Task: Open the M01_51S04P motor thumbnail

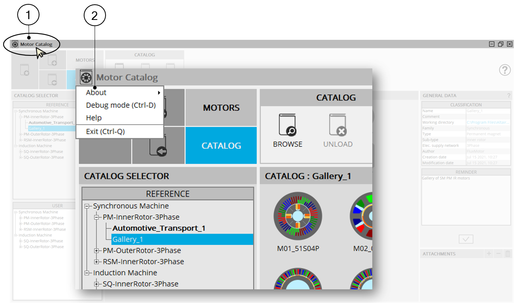Action: coord(298,216)
